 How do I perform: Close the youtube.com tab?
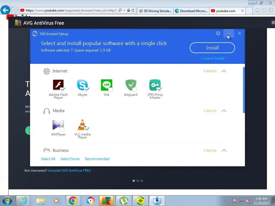(243, 11)
